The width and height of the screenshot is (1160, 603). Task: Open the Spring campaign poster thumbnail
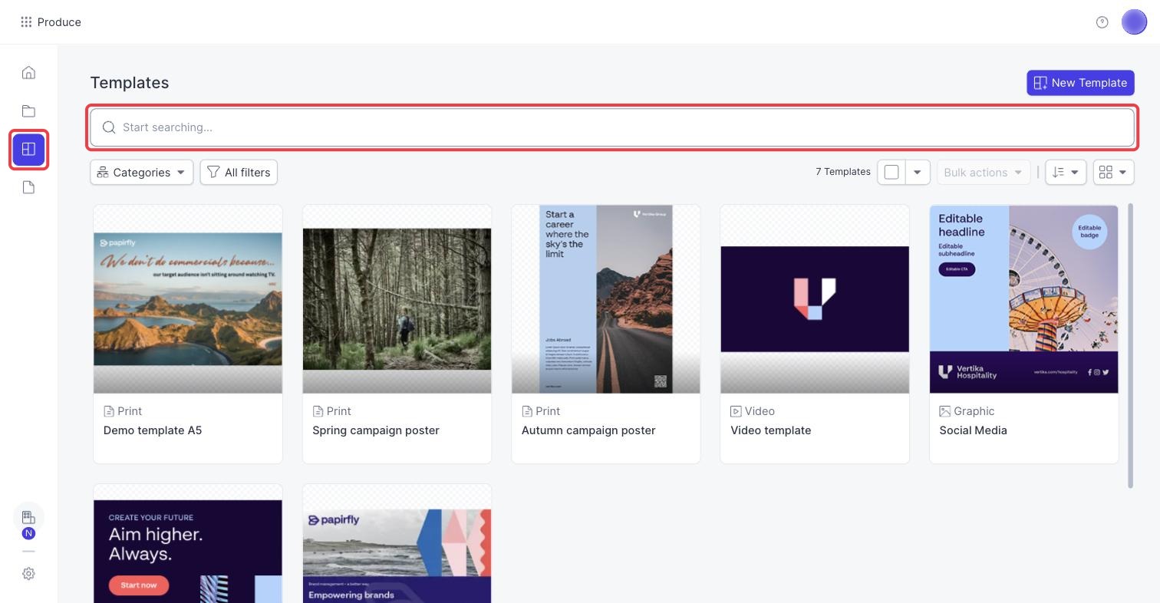[397, 299]
